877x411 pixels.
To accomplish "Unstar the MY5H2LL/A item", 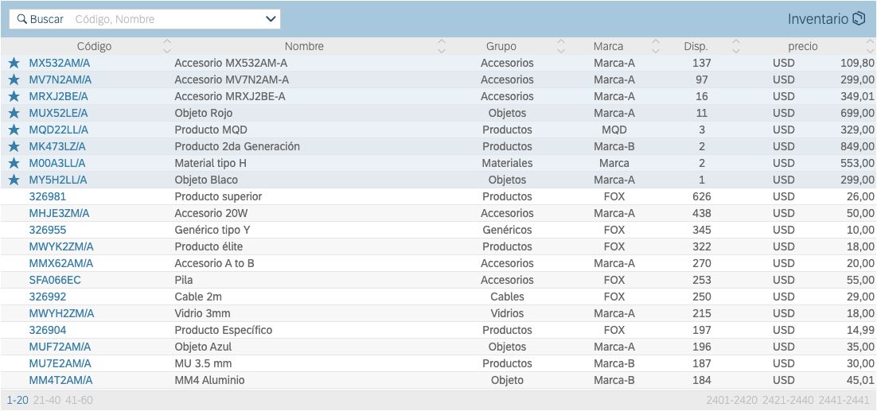I will coord(14,180).
